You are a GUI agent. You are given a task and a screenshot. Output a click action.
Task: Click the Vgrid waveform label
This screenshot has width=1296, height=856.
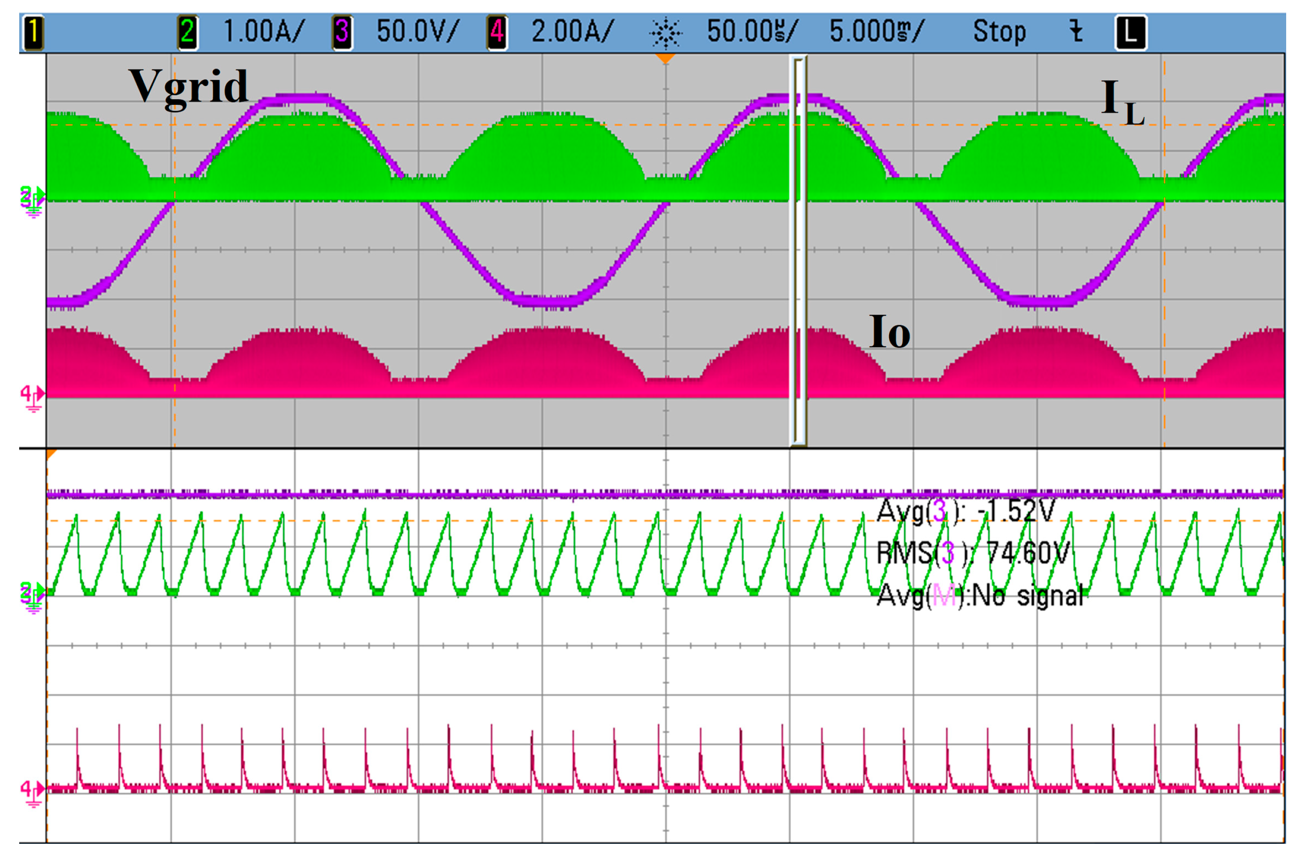[188, 86]
